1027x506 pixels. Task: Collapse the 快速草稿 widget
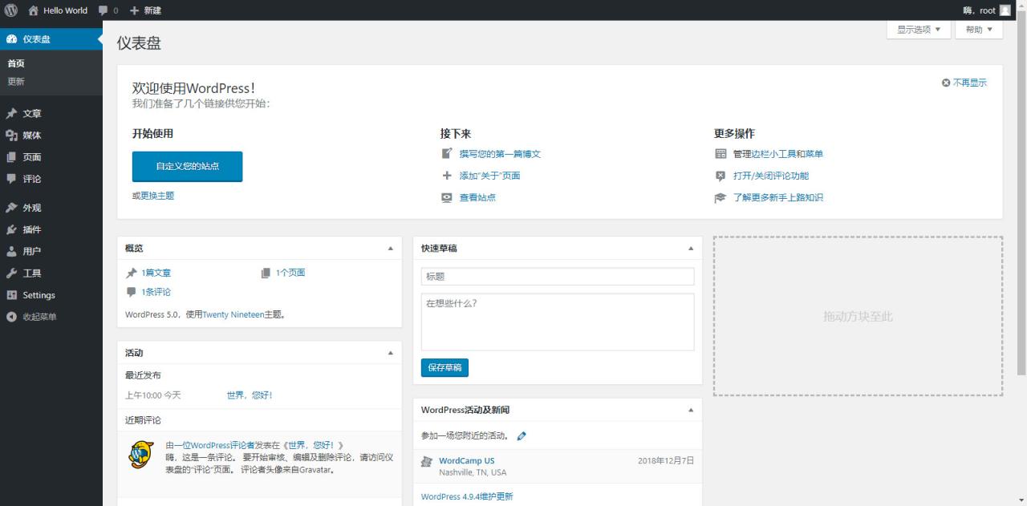691,249
